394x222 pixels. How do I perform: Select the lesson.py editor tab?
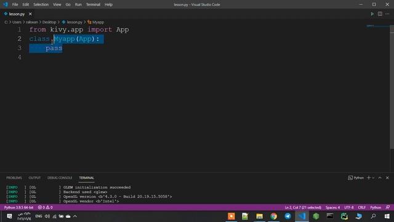[17, 14]
